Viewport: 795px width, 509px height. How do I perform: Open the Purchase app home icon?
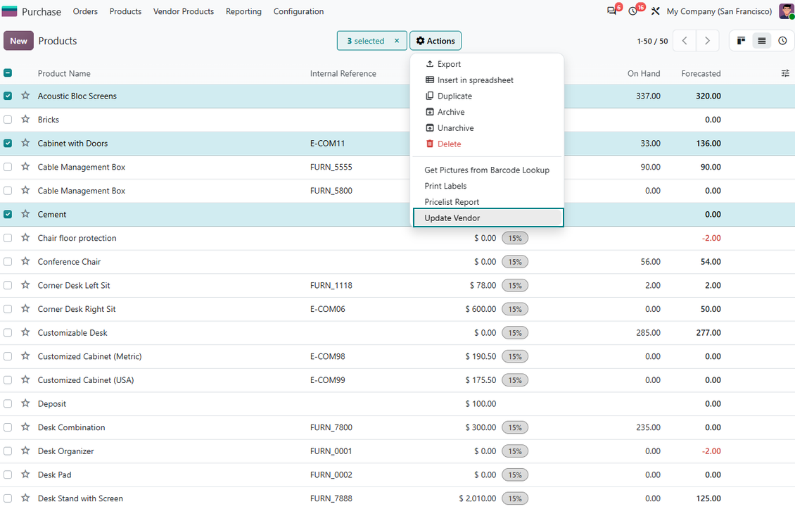[10, 11]
